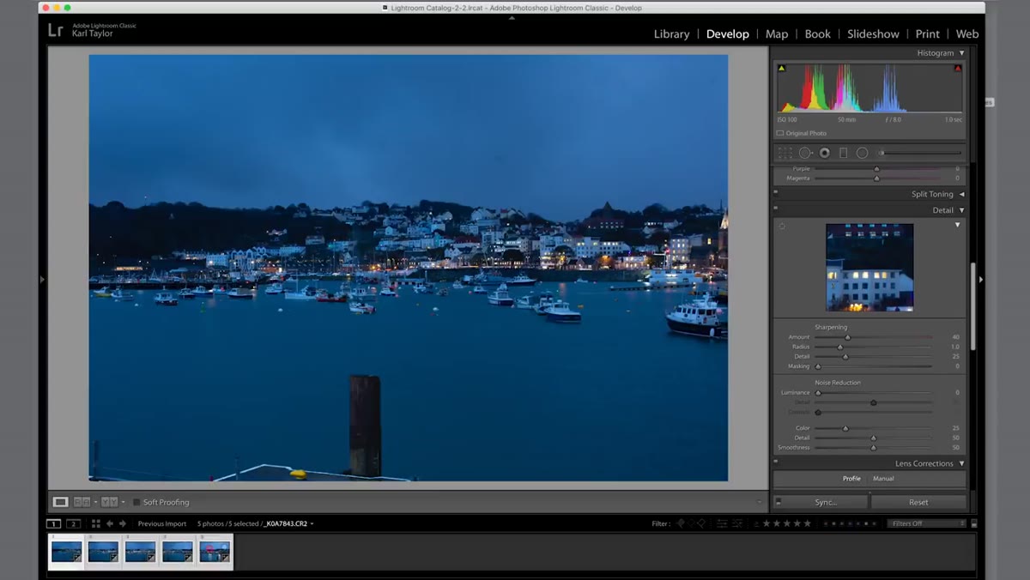Show second window display 2
1030x580 pixels.
click(x=73, y=523)
